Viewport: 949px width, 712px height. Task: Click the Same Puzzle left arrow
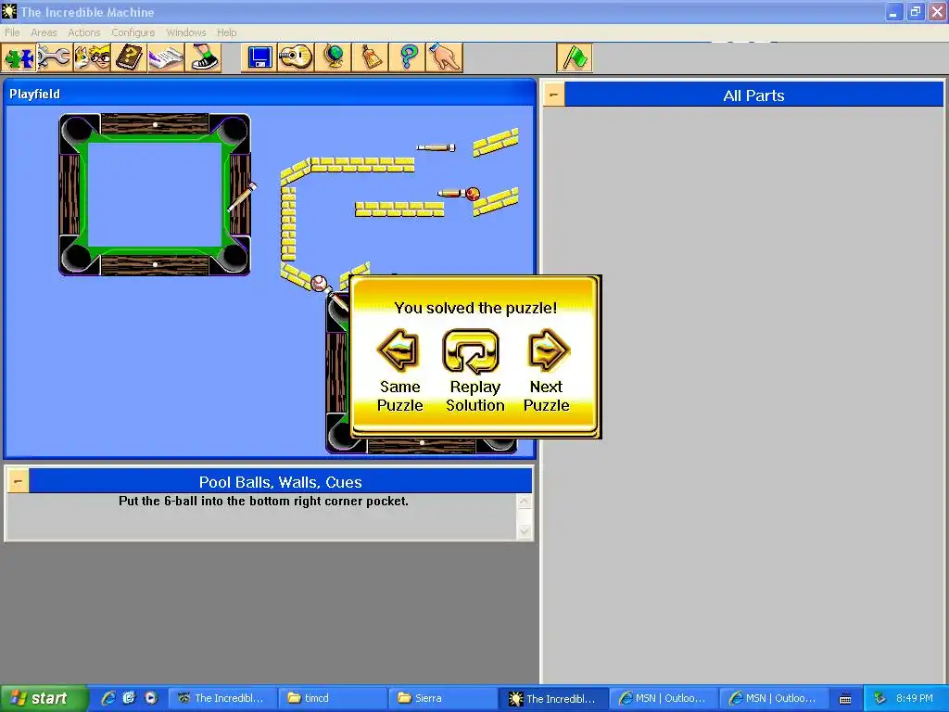(399, 350)
